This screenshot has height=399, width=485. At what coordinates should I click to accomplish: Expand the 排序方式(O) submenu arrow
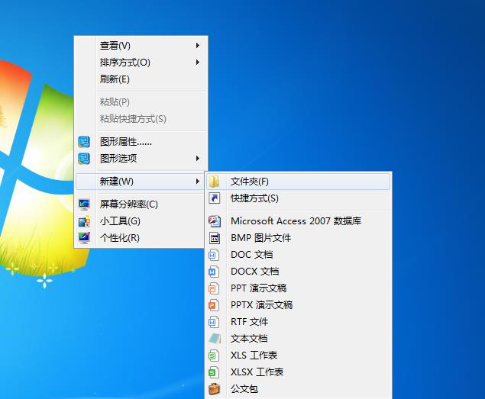point(197,62)
